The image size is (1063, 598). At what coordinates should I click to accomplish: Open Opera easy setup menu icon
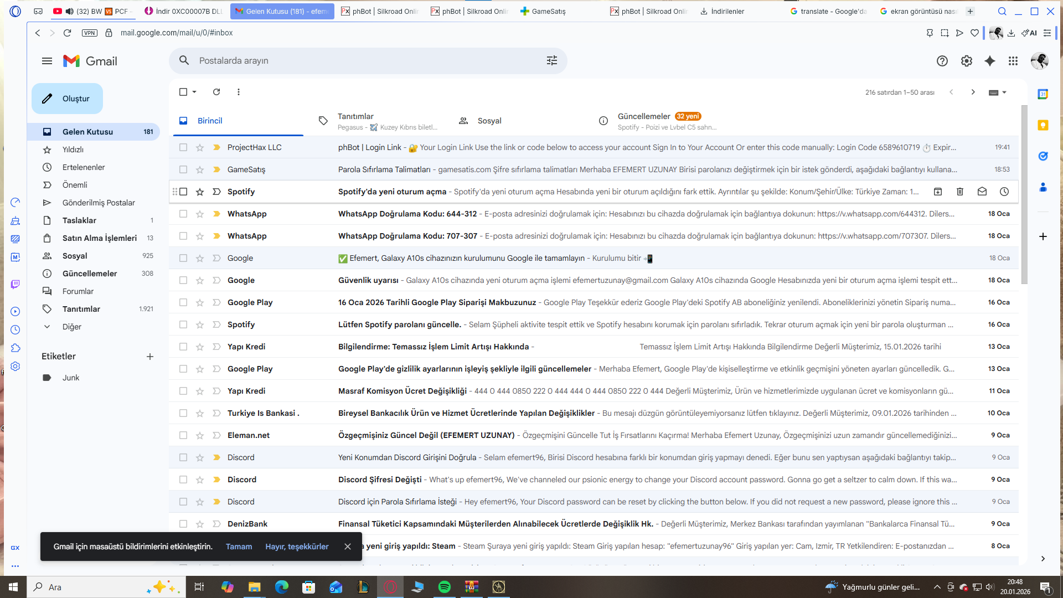(1047, 33)
